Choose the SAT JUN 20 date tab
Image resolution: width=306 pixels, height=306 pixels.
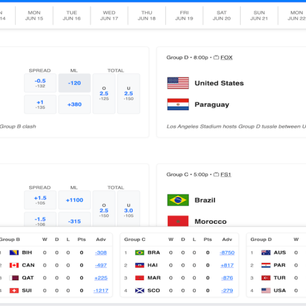[222, 16]
